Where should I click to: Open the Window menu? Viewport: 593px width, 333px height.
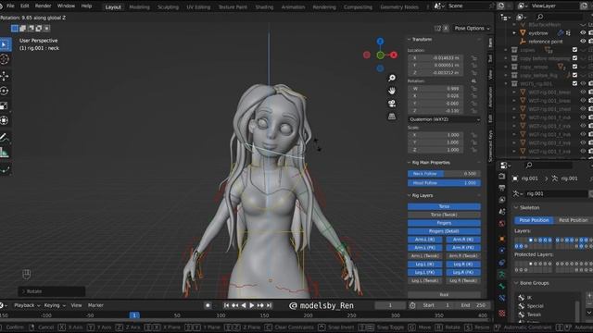tap(66, 6)
